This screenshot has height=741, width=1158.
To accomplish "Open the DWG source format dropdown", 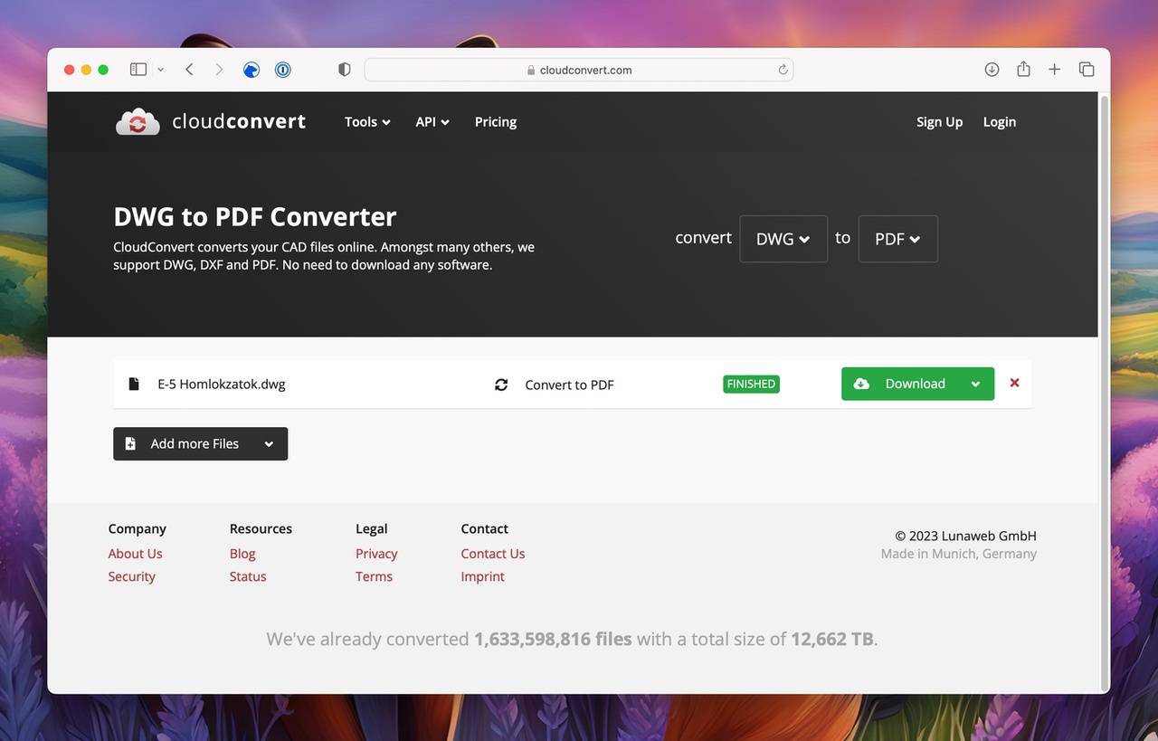I will pyautogui.click(x=783, y=239).
